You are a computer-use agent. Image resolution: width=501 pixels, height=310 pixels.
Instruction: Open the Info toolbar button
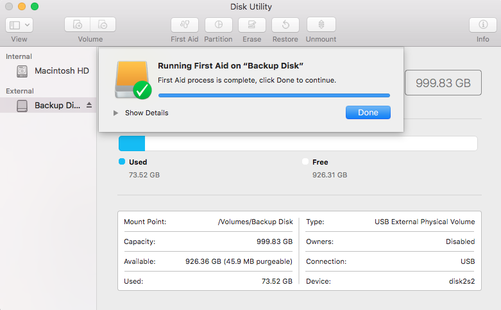coord(483,24)
